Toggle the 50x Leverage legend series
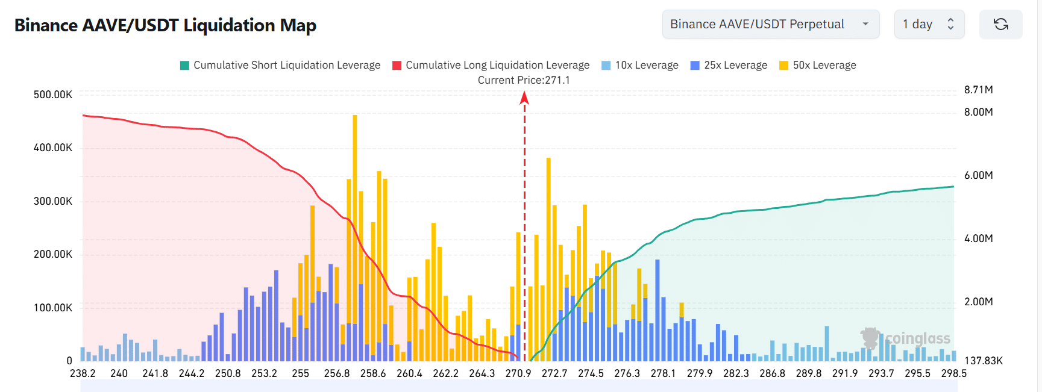Viewport: 1042px width, 392px height. pos(818,65)
